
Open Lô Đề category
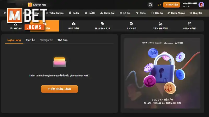point(125,13)
